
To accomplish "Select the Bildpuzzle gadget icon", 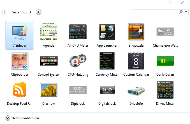I will [136, 32].
